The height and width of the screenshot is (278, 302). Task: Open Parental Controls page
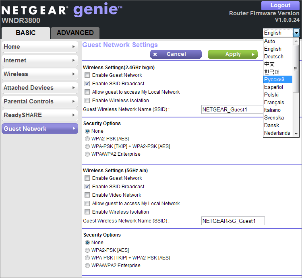tap(40, 101)
